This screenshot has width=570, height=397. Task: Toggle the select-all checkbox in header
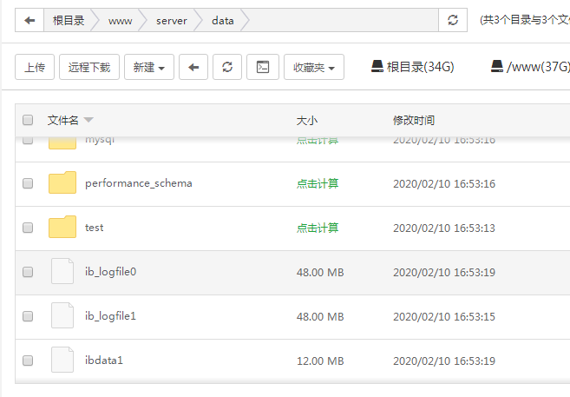pyautogui.click(x=28, y=120)
